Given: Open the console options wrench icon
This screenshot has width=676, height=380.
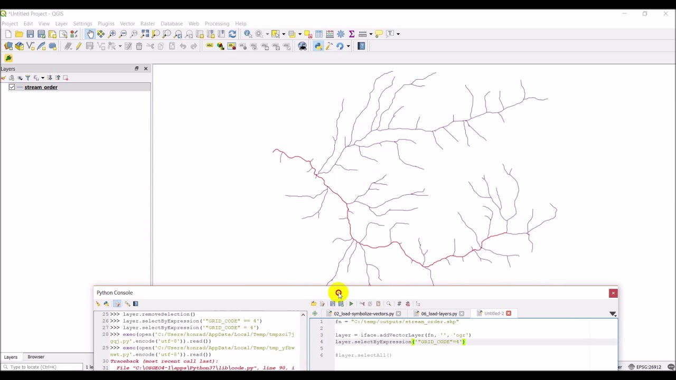Looking at the screenshot, I should tap(127, 303).
